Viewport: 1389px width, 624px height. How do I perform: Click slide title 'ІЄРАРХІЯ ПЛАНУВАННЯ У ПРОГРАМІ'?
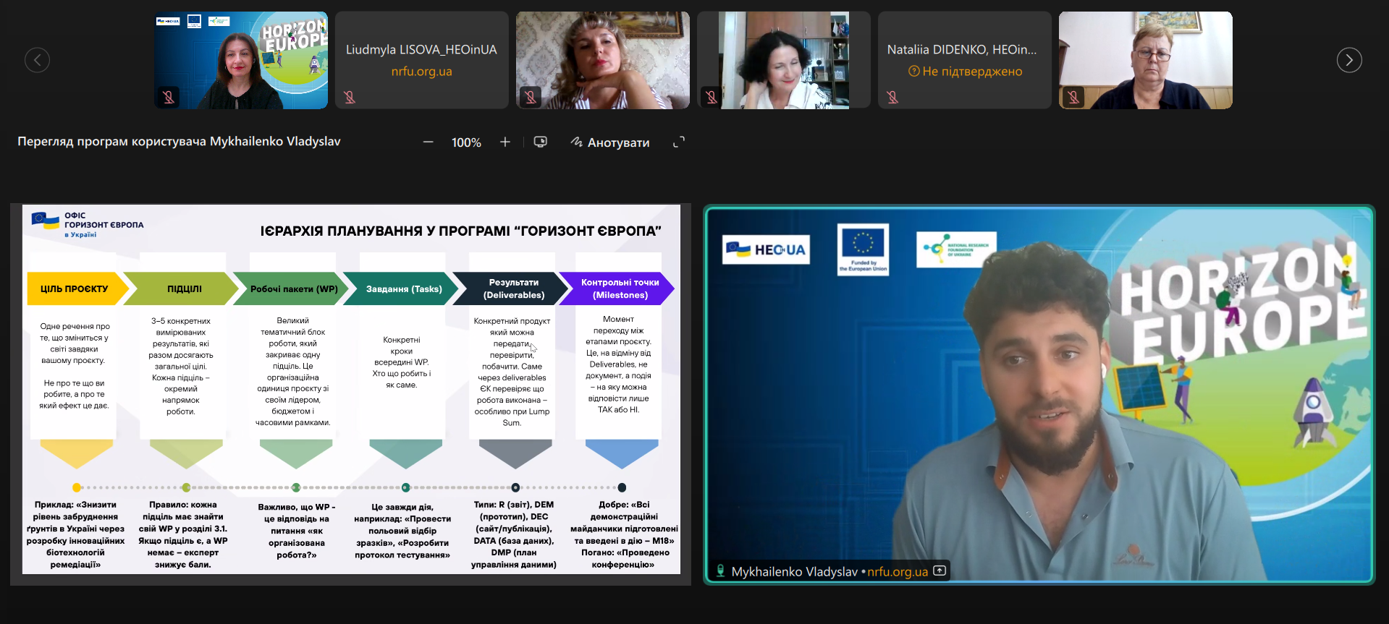461,231
